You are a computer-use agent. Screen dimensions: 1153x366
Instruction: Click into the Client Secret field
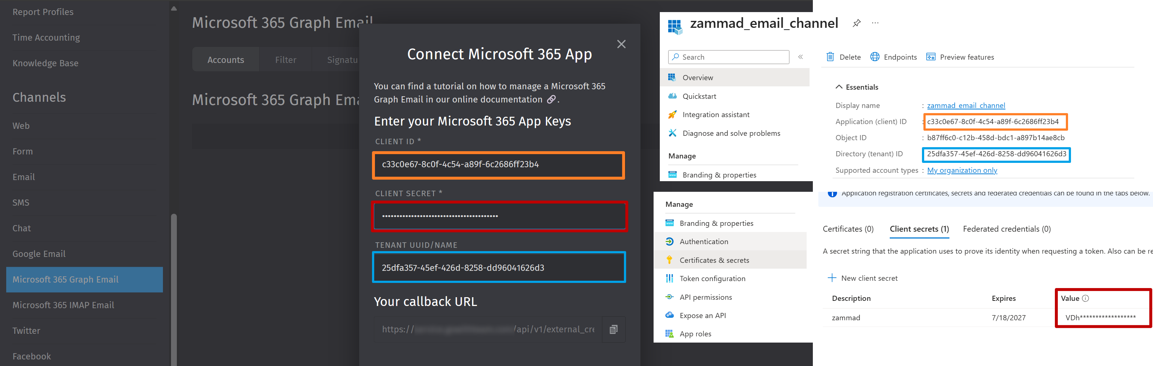coord(499,216)
